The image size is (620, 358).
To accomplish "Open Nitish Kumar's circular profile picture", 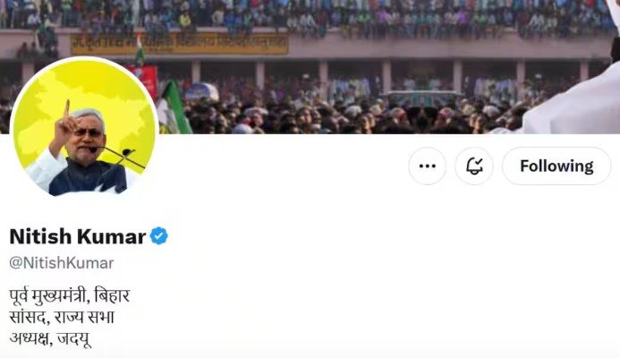I will tap(84, 126).
